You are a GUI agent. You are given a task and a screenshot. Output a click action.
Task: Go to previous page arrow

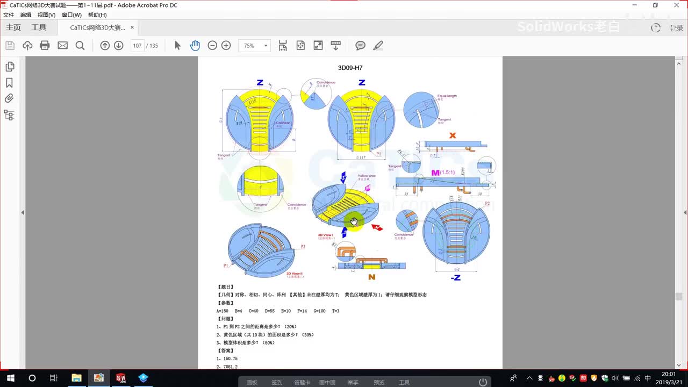click(105, 46)
